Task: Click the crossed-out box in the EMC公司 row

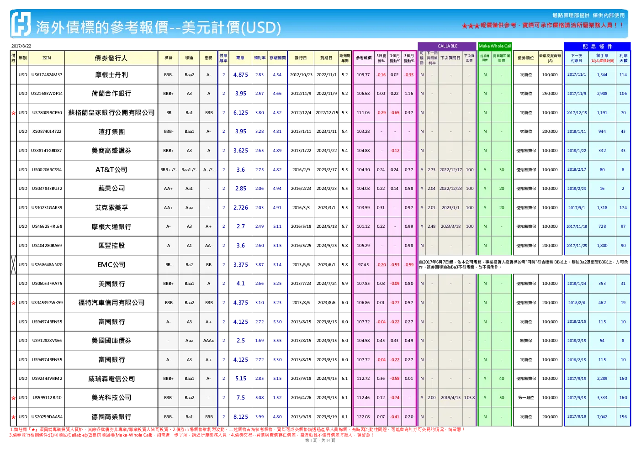Action: pyautogui.click(x=14, y=264)
